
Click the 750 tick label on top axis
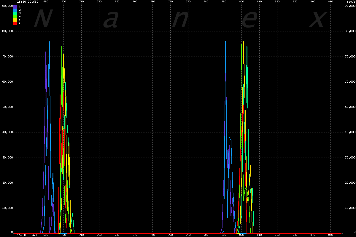coord(152,1)
